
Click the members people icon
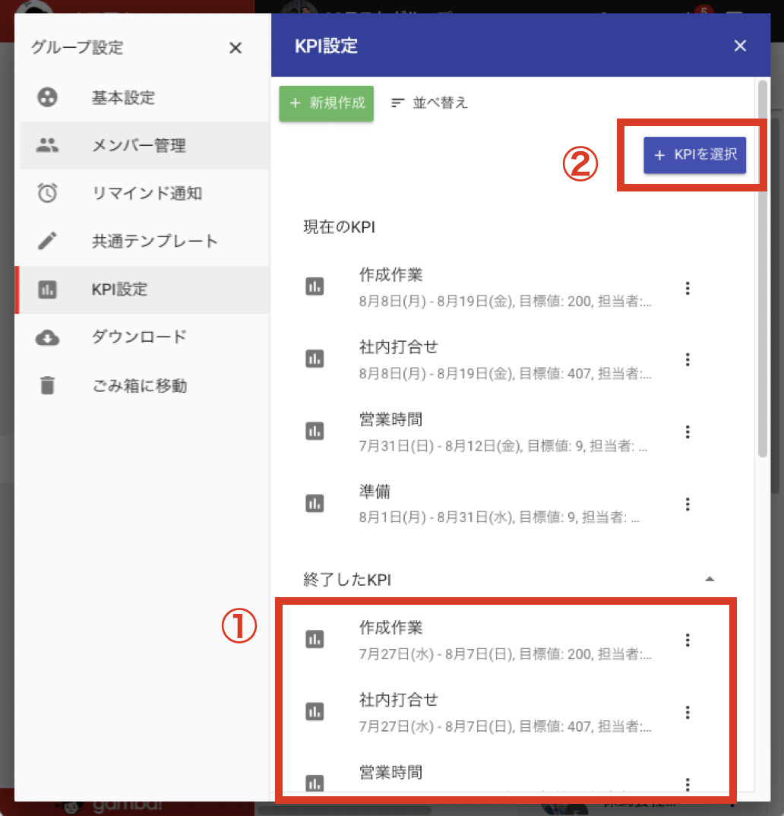47,145
